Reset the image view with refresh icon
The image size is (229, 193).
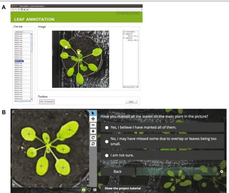(x=93, y=144)
